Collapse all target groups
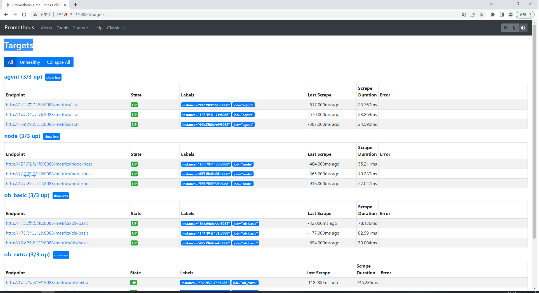The height and width of the screenshot is (293, 539). (58, 62)
